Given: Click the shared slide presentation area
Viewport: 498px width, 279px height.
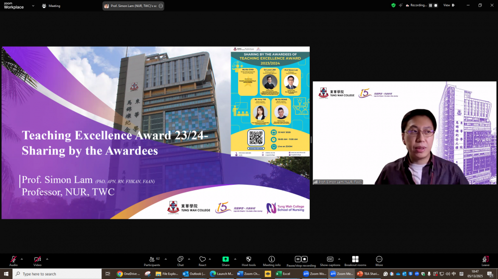Looking at the screenshot, I should [155, 133].
